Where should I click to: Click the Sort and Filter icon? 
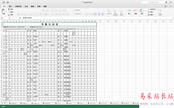coord(160,11)
